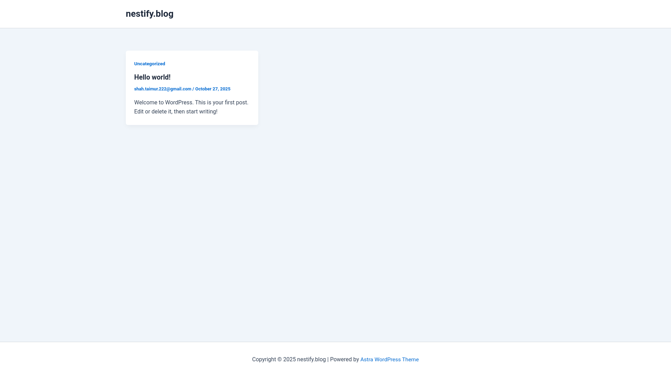Image resolution: width=671 pixels, height=377 pixels.
Task: Click the 'Welcome to WordPress' excerpt line
Action: (x=191, y=103)
